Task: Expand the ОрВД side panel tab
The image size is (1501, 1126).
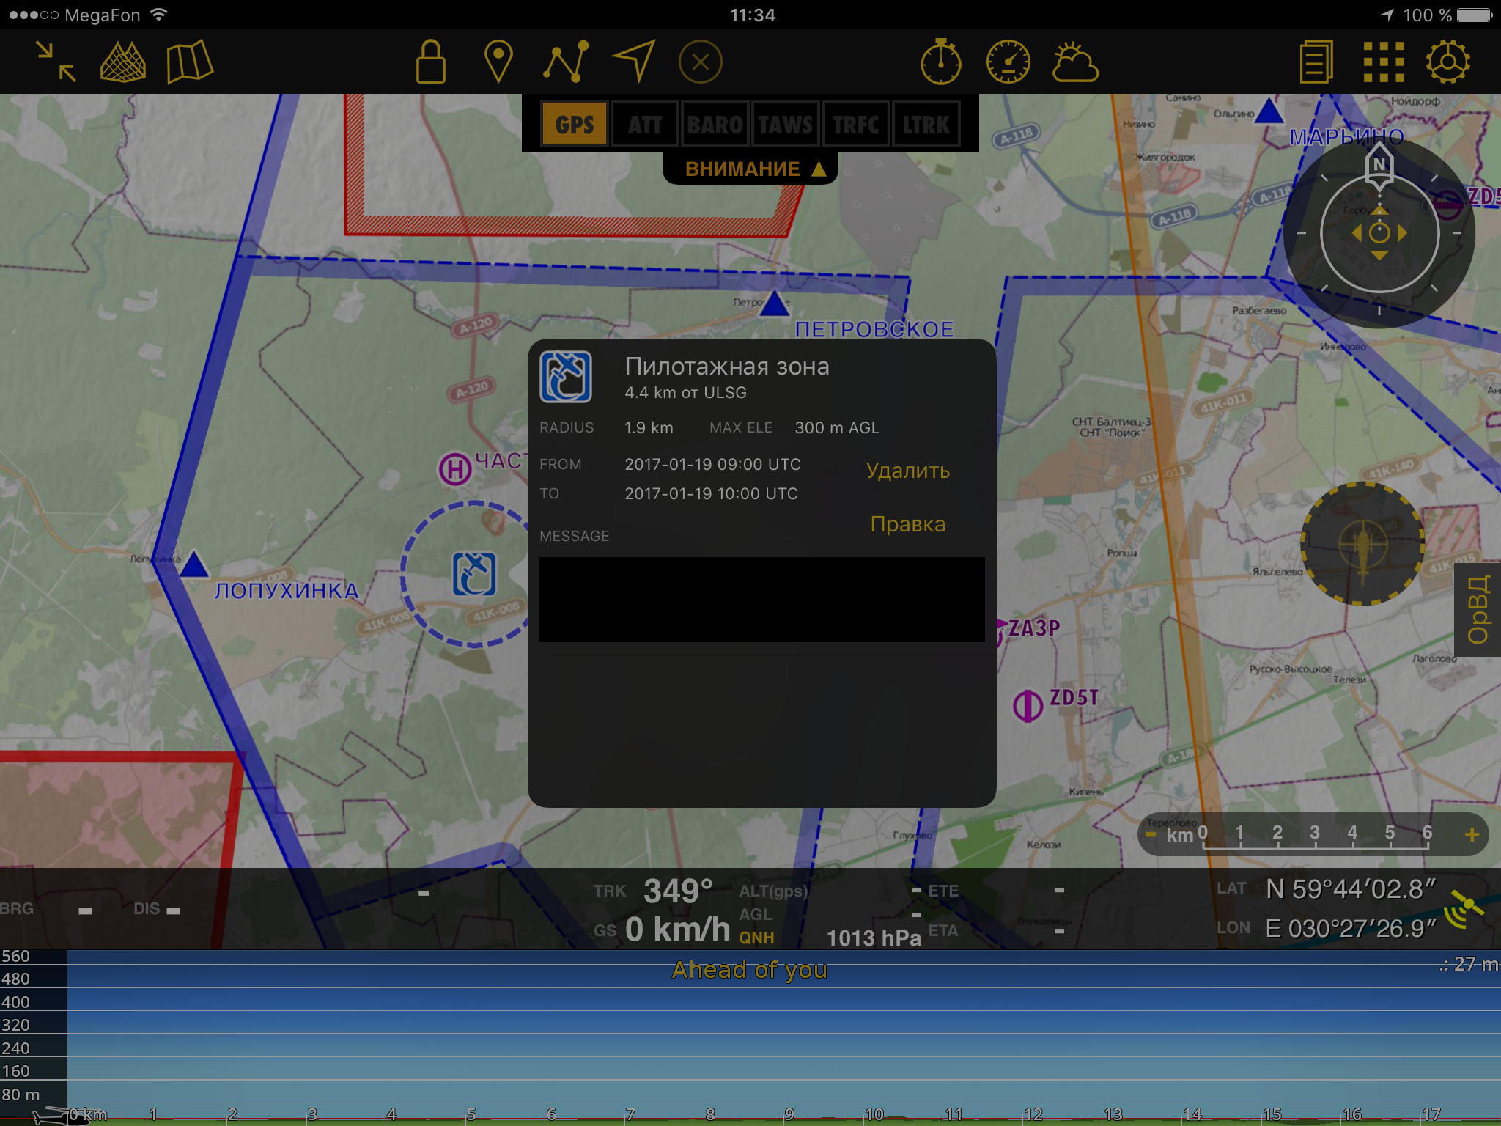Action: [x=1478, y=609]
